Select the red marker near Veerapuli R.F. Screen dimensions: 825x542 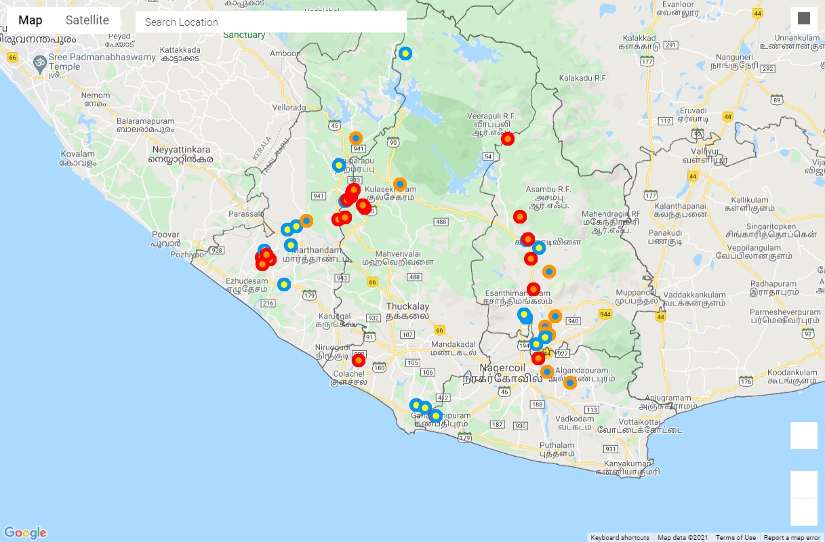[508, 139]
